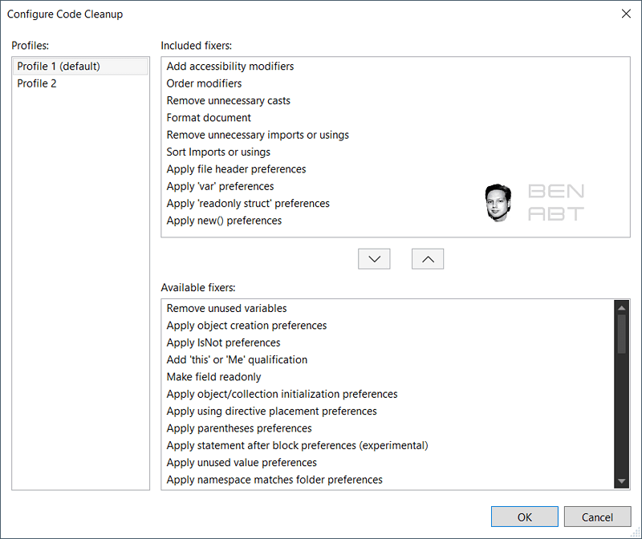Viewport: 642px width, 539px height.
Task: Confirm changes with the OK button
Action: pyautogui.click(x=524, y=517)
